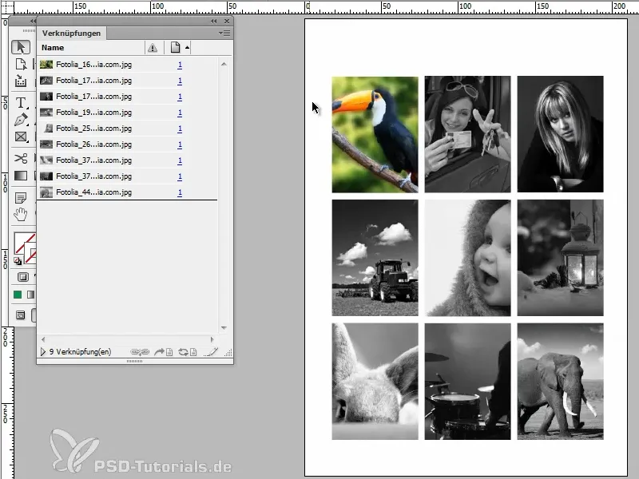Select the Fotolia_44...ia.com.jpg link row
Screen dimensions: 639x479
(x=128, y=192)
